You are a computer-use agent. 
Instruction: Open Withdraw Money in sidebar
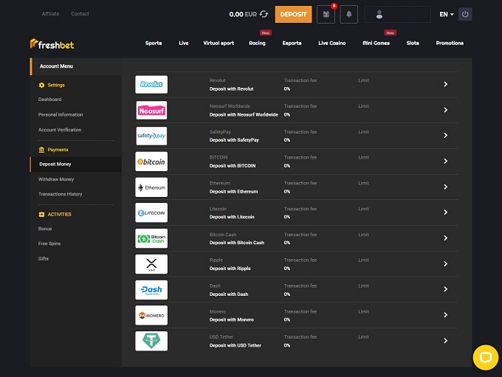(x=56, y=179)
